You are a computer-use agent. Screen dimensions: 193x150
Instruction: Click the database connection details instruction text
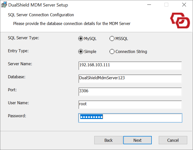tap(72, 24)
